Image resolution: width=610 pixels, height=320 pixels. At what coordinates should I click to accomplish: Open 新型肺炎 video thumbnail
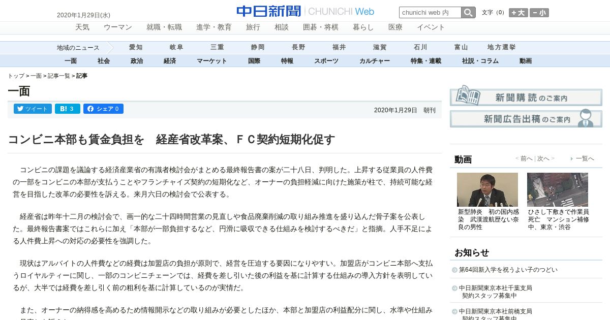pos(487,189)
